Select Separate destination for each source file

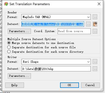(42, 47)
